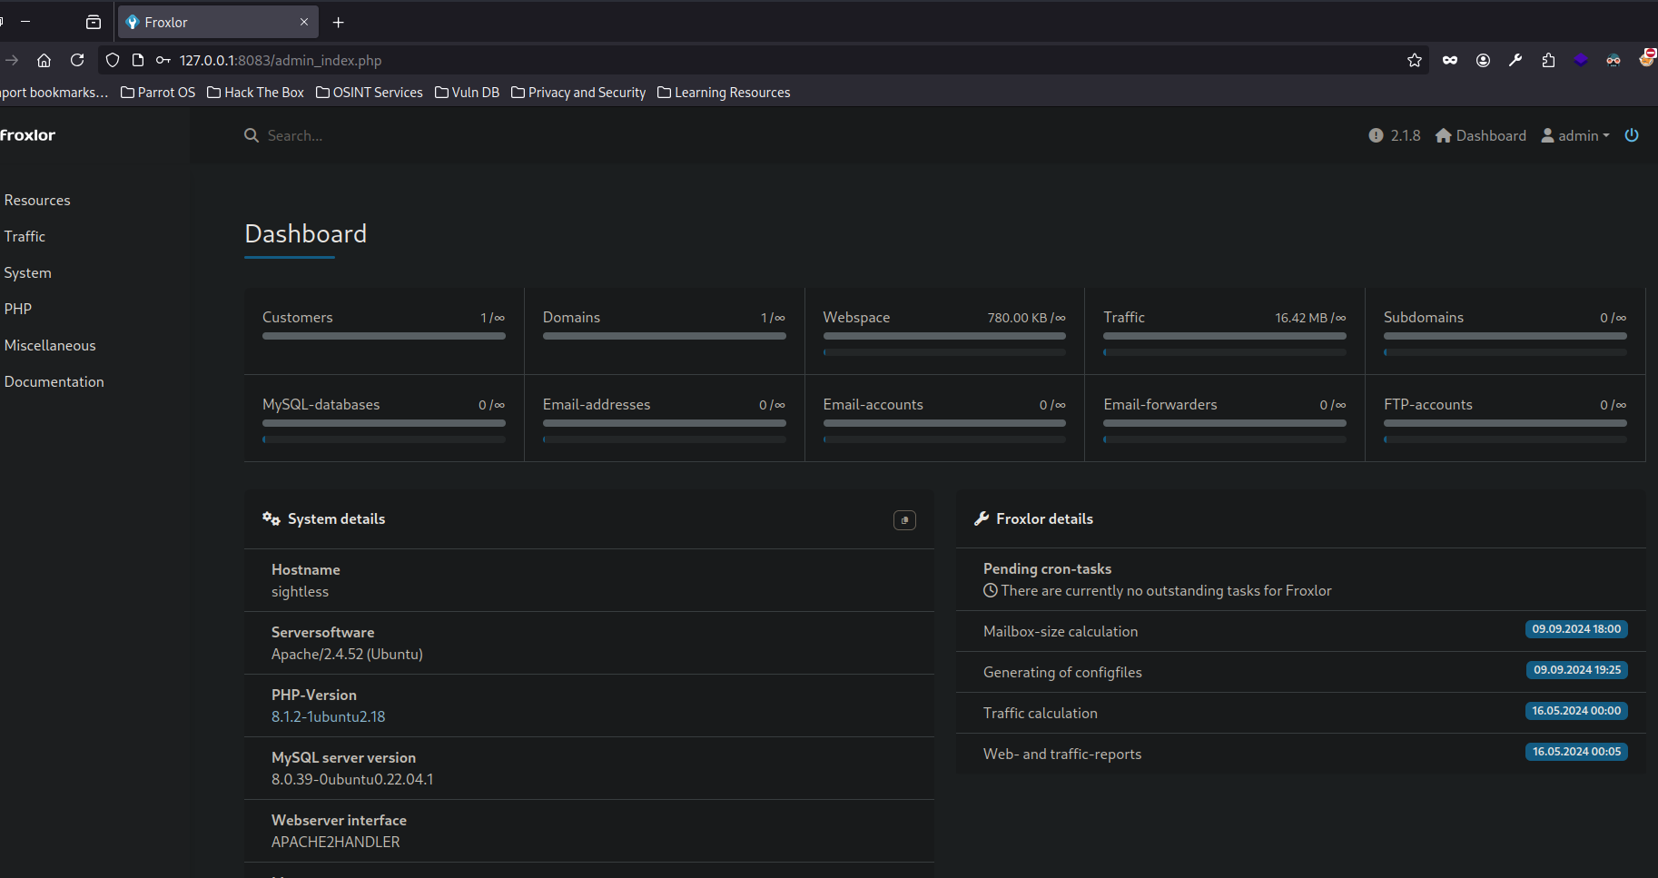This screenshot has height=878, width=1658.
Task: Click the Traffic calculation date badge
Action: tap(1576, 711)
